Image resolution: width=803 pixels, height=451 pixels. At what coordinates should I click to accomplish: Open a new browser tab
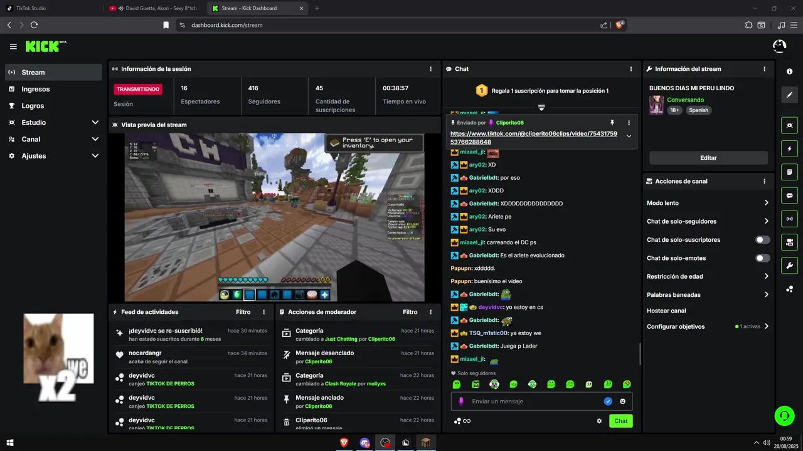click(x=317, y=8)
